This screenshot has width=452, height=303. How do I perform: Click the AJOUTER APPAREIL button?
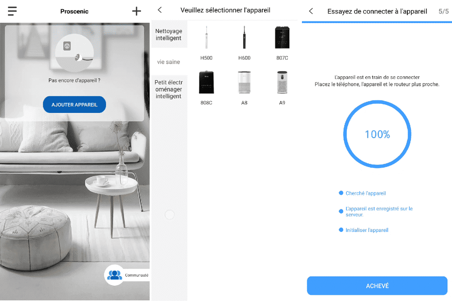(74, 105)
